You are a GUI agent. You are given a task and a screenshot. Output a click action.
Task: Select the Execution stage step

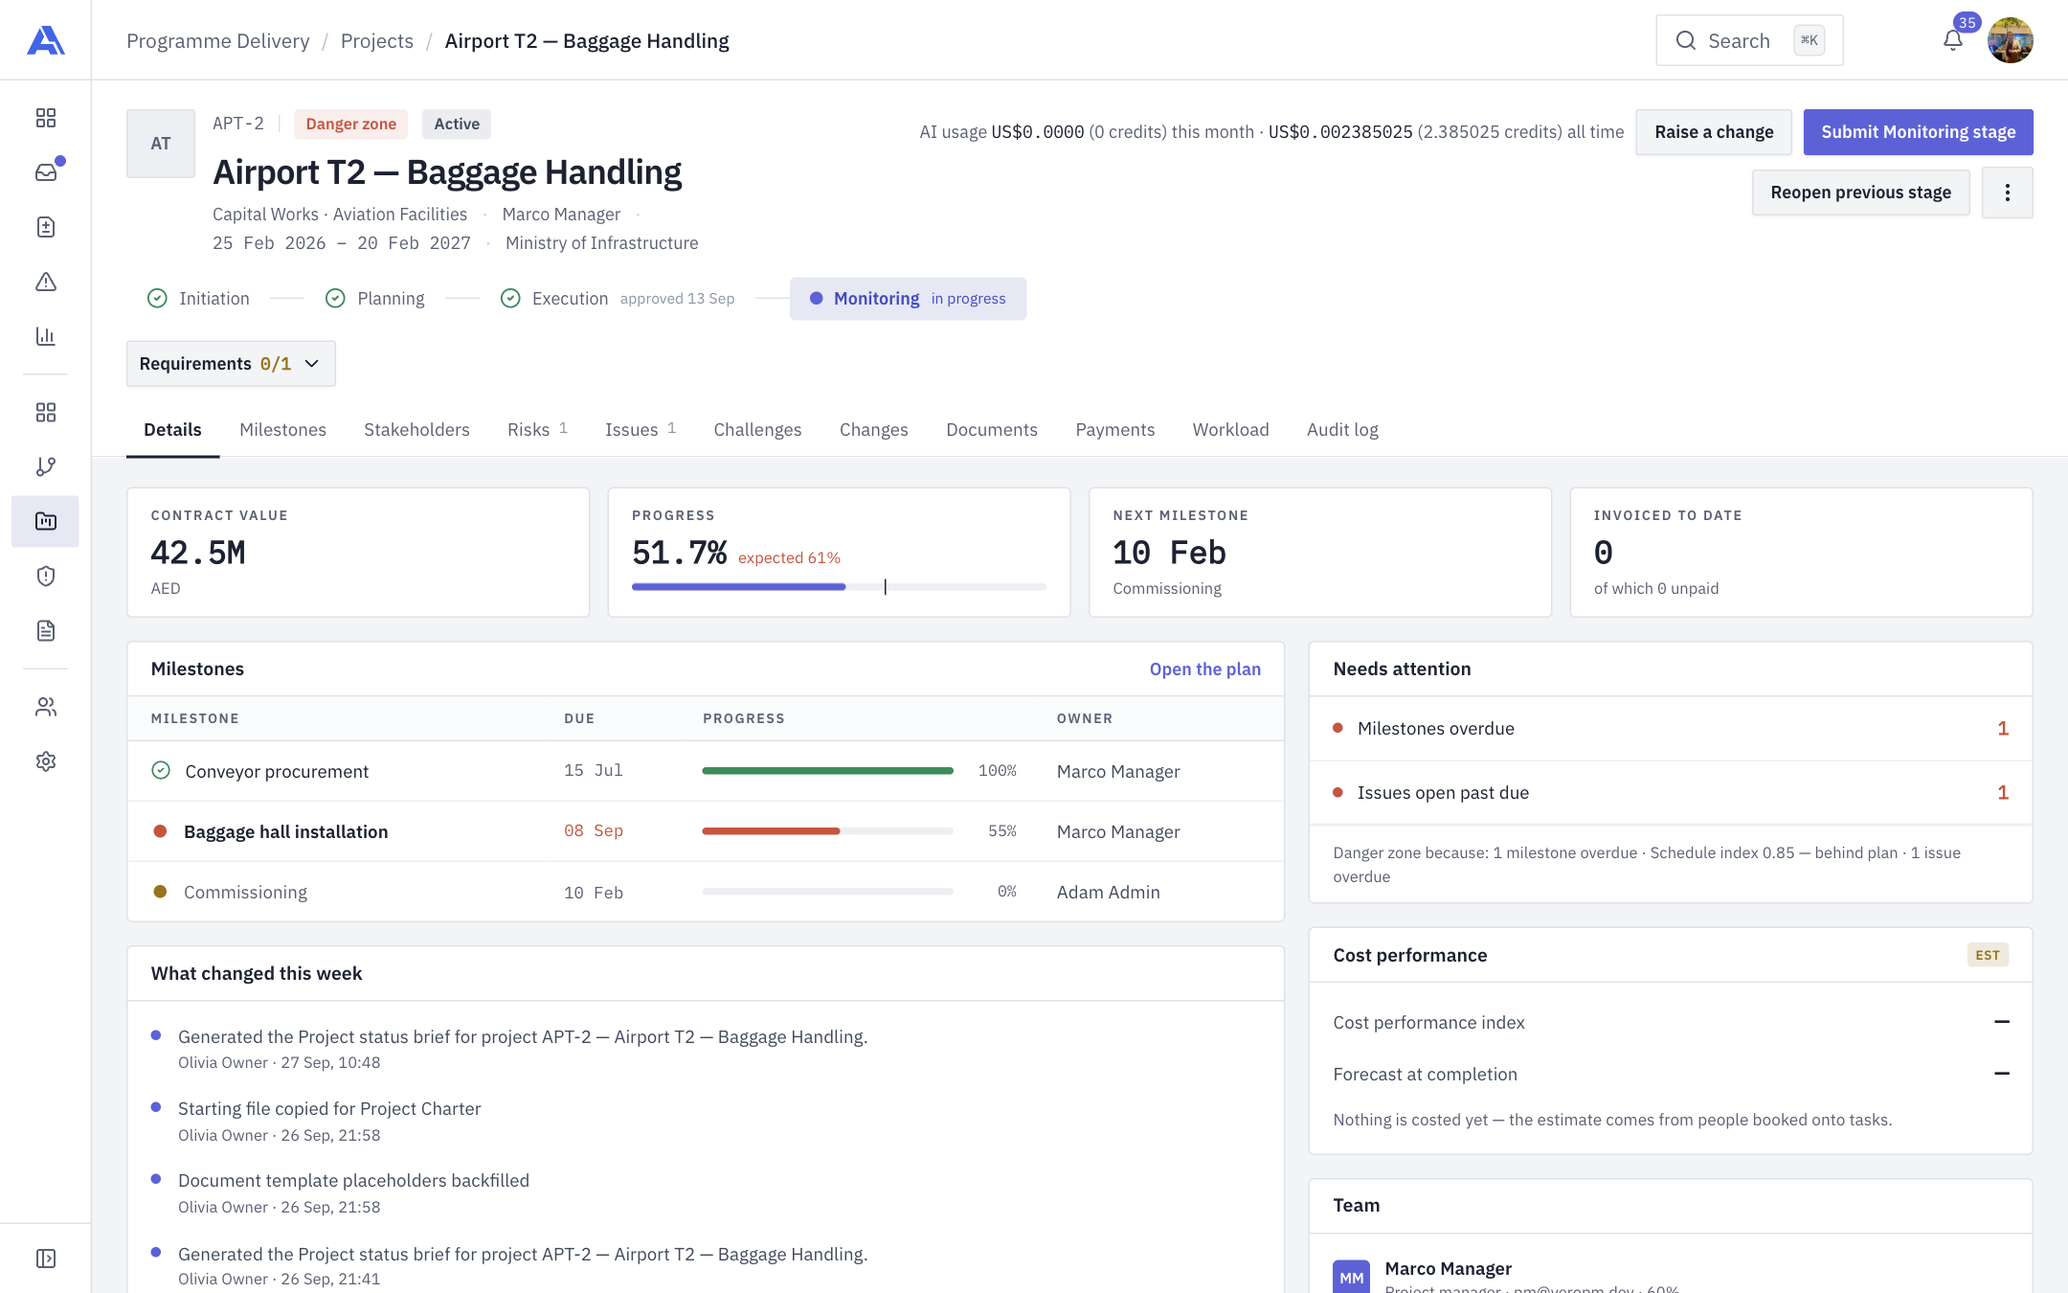pyautogui.click(x=617, y=299)
